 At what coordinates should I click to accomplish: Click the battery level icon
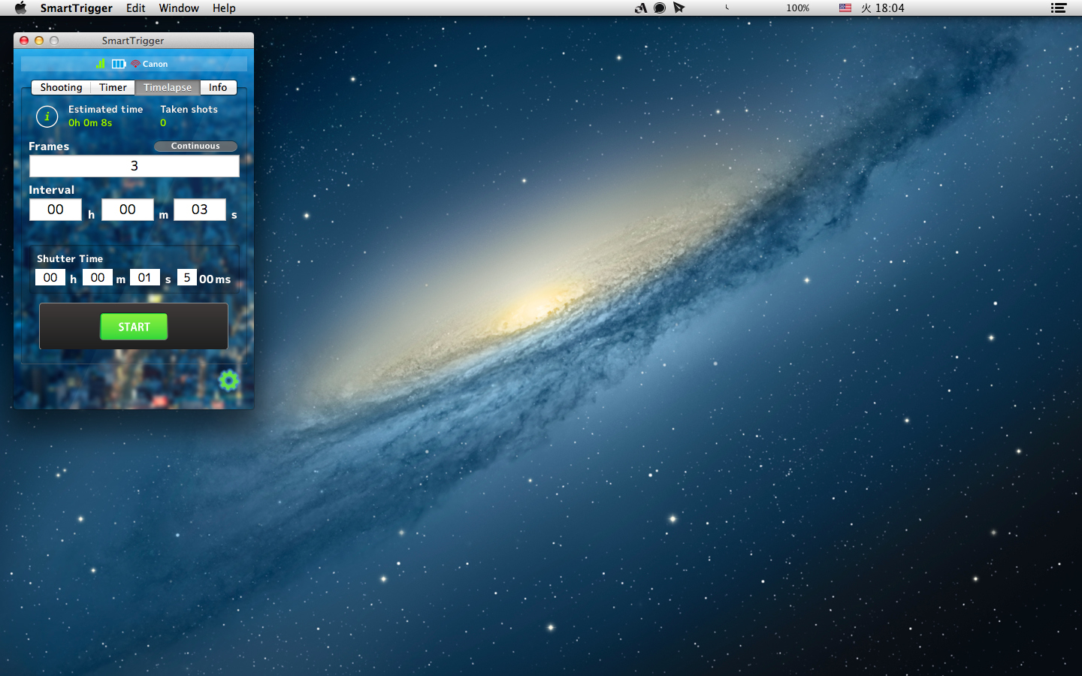pos(119,64)
